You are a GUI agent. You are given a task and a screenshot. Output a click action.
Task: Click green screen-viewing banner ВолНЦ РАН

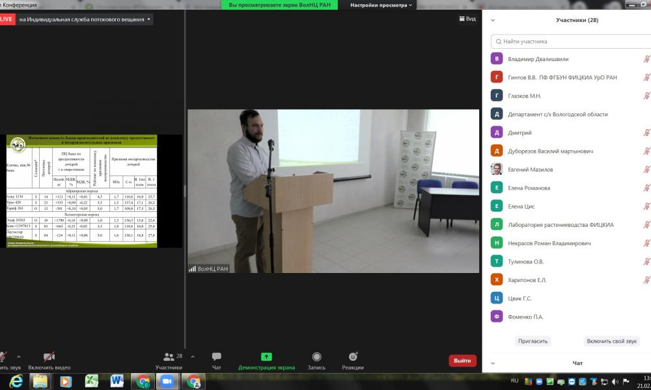279,5
